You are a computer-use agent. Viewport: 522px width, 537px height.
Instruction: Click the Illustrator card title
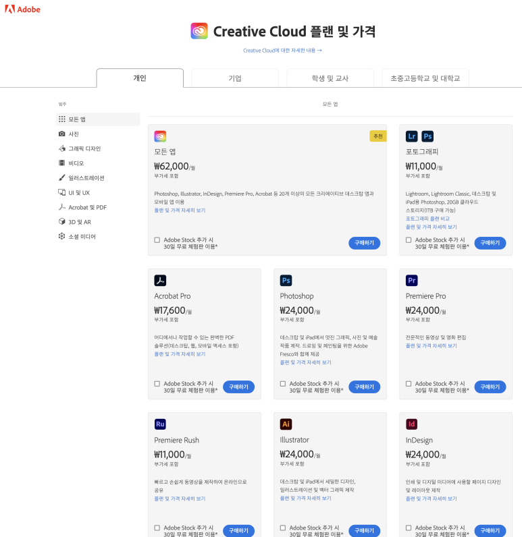[294, 440]
